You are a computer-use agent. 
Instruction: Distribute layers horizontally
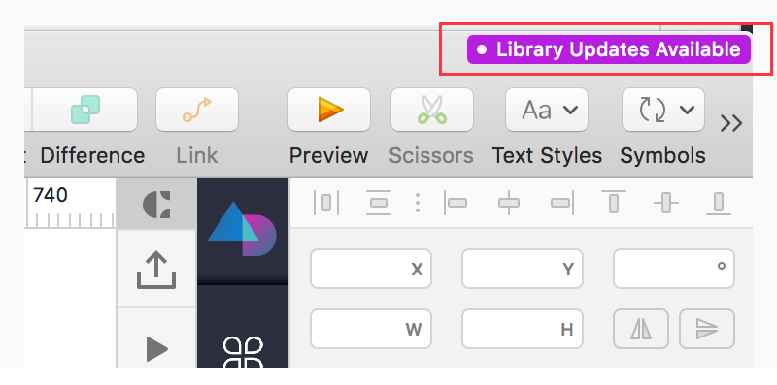tap(325, 203)
